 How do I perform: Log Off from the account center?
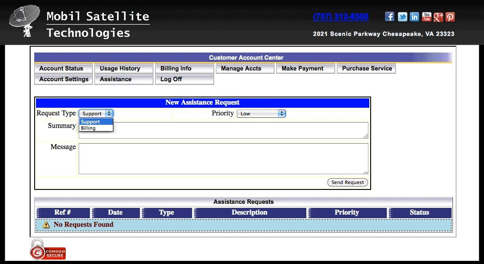pyautogui.click(x=184, y=79)
